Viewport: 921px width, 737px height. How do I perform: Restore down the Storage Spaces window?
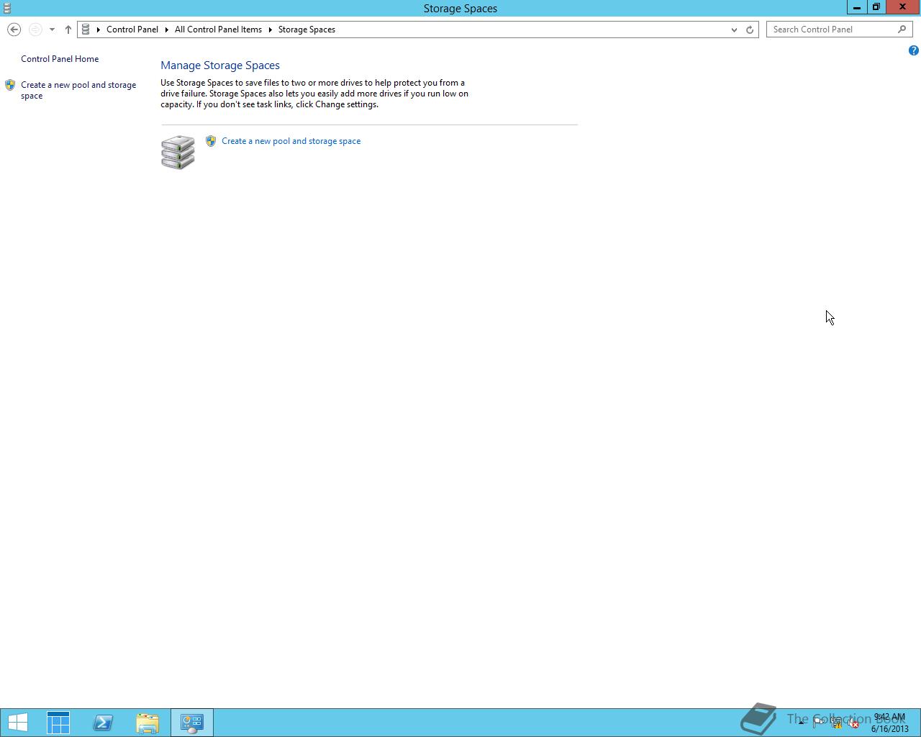pos(876,7)
